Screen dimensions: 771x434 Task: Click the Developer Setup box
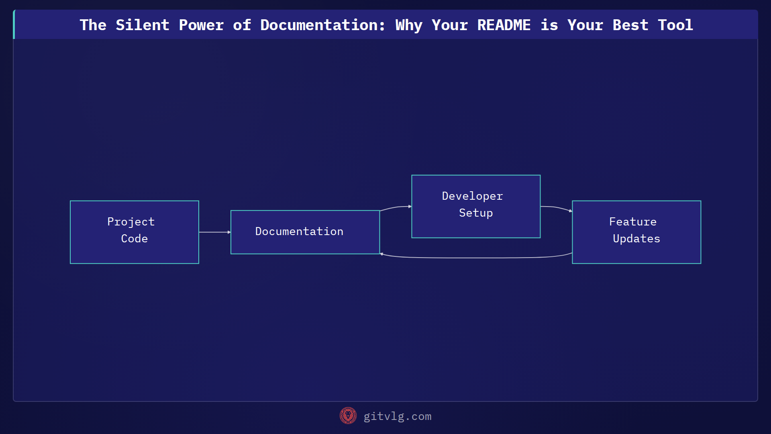tap(476, 207)
